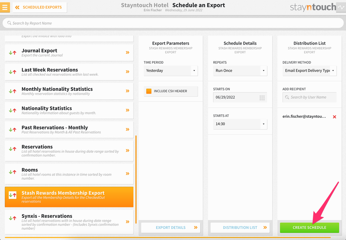The height and width of the screenshot is (240, 346).
Task: Toggle the Include CSV Header checkbox
Action: (149, 91)
